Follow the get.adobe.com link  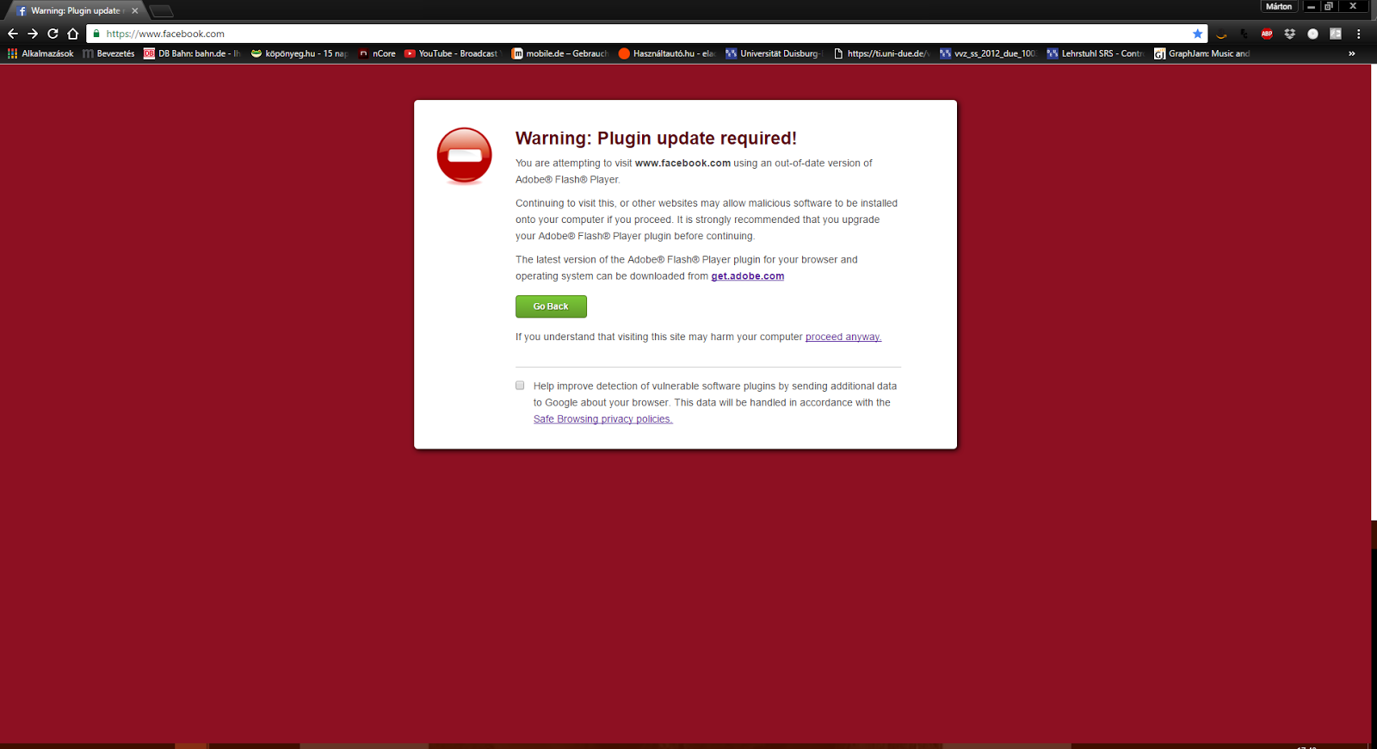tap(747, 276)
